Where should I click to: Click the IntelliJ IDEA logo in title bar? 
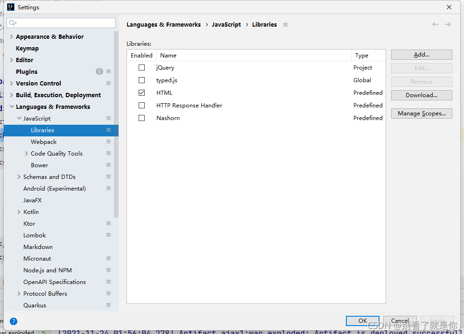tap(11, 7)
